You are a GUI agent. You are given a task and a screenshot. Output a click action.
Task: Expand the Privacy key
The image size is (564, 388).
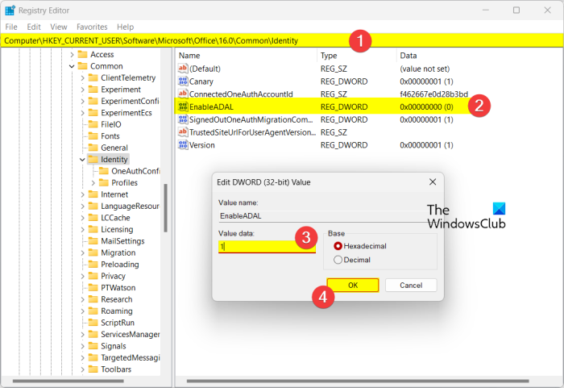(82, 277)
